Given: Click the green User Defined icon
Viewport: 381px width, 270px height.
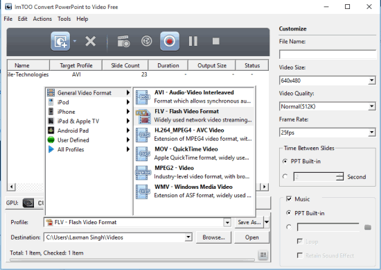Looking at the screenshot, I should [x=51, y=140].
